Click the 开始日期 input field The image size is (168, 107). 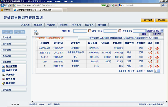[x=80, y=31]
